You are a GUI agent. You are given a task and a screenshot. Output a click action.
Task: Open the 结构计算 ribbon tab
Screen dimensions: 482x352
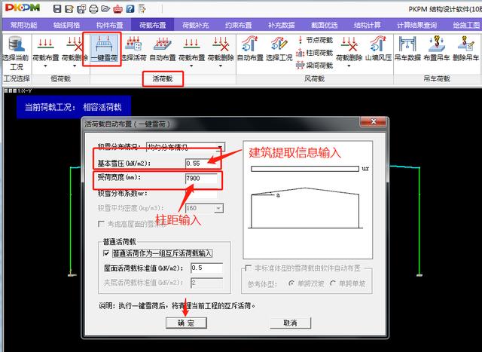click(x=368, y=25)
